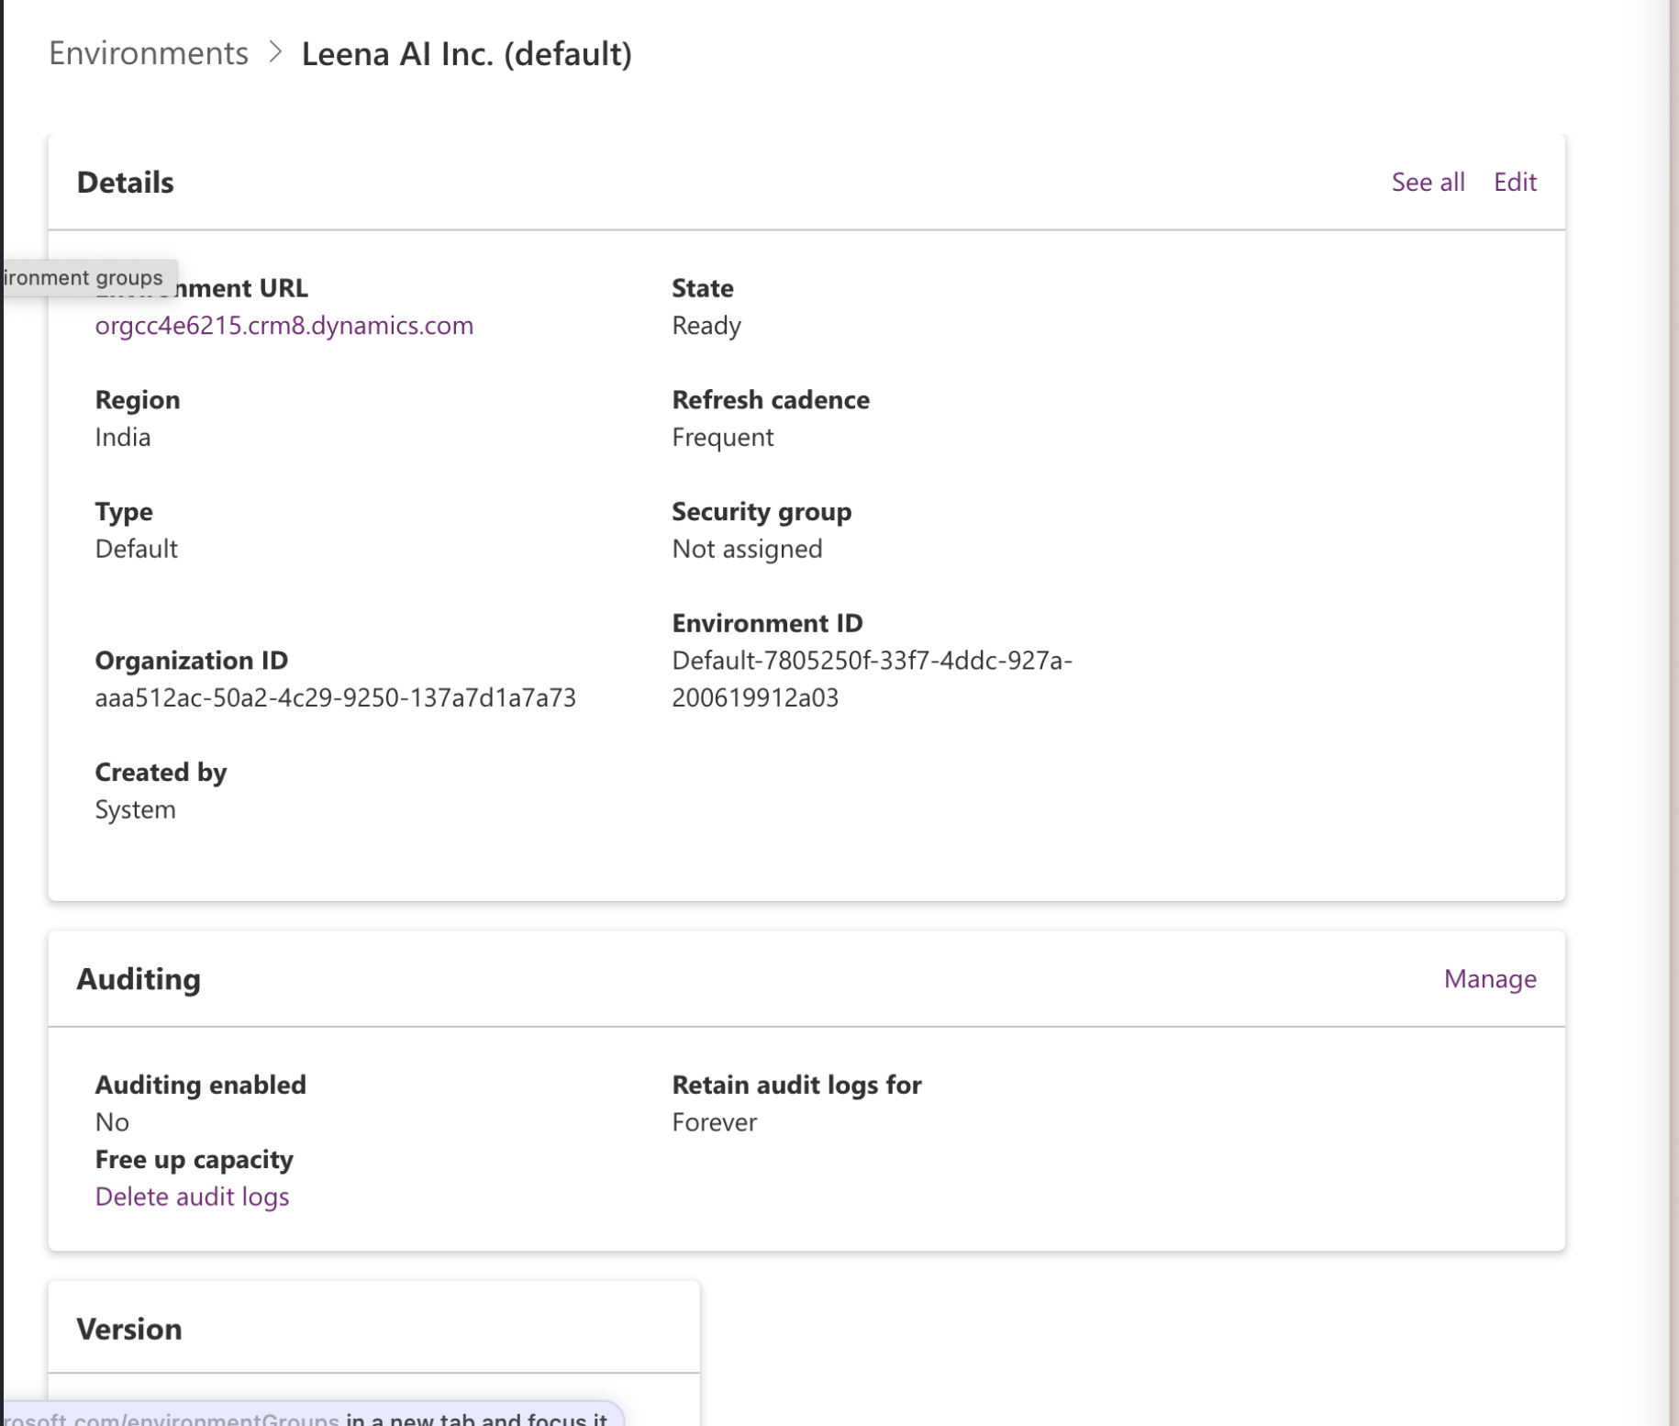This screenshot has height=1426, width=1679.
Task: Select the Organization ID label
Action: pos(192,661)
